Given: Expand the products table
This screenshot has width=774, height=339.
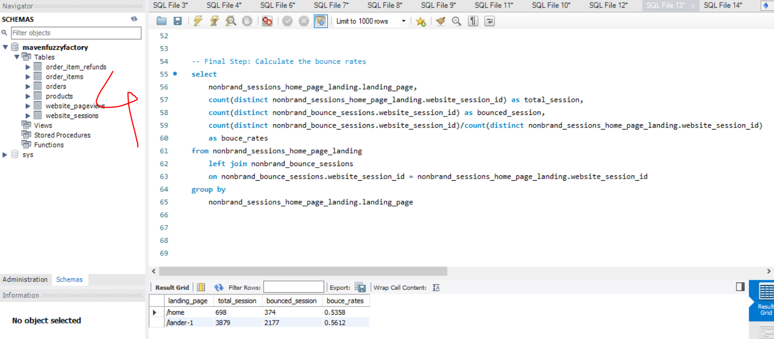Looking at the screenshot, I should pyautogui.click(x=28, y=96).
